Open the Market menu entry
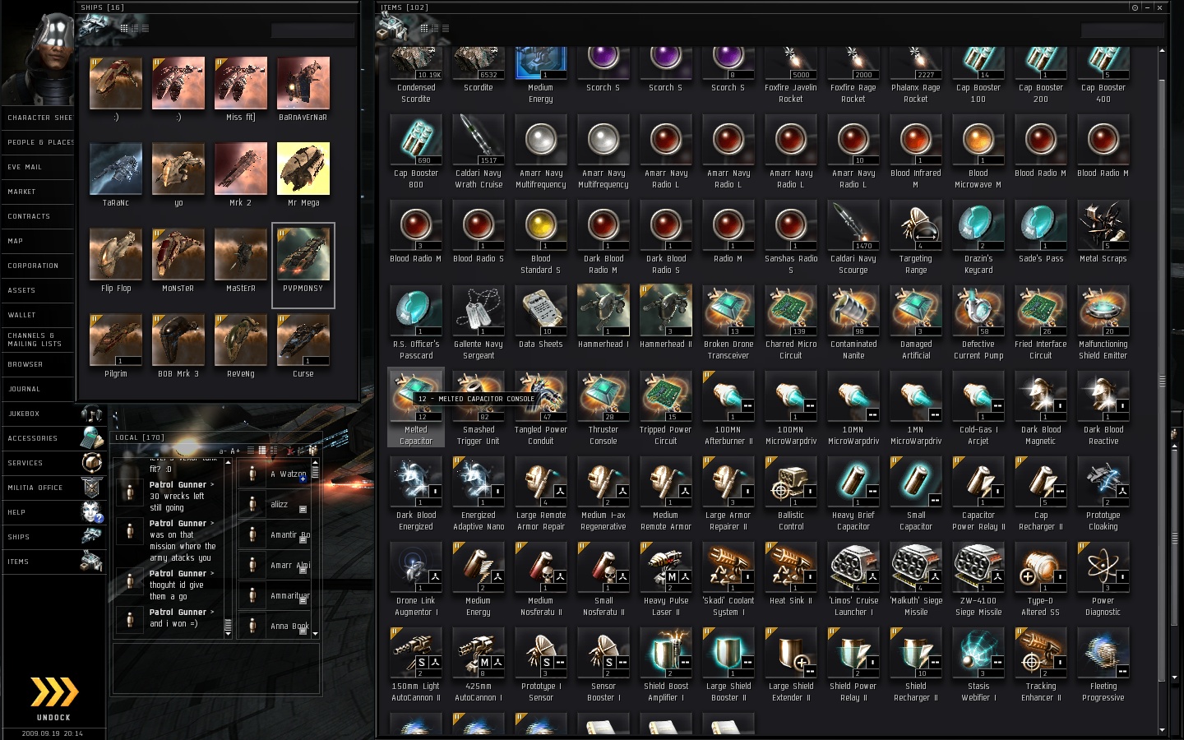1184x740 pixels. 38,192
